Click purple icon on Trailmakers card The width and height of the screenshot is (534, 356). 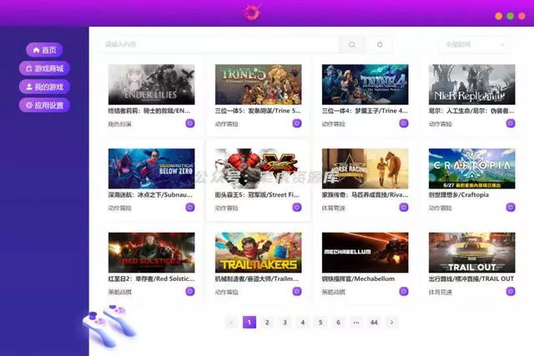click(x=297, y=291)
